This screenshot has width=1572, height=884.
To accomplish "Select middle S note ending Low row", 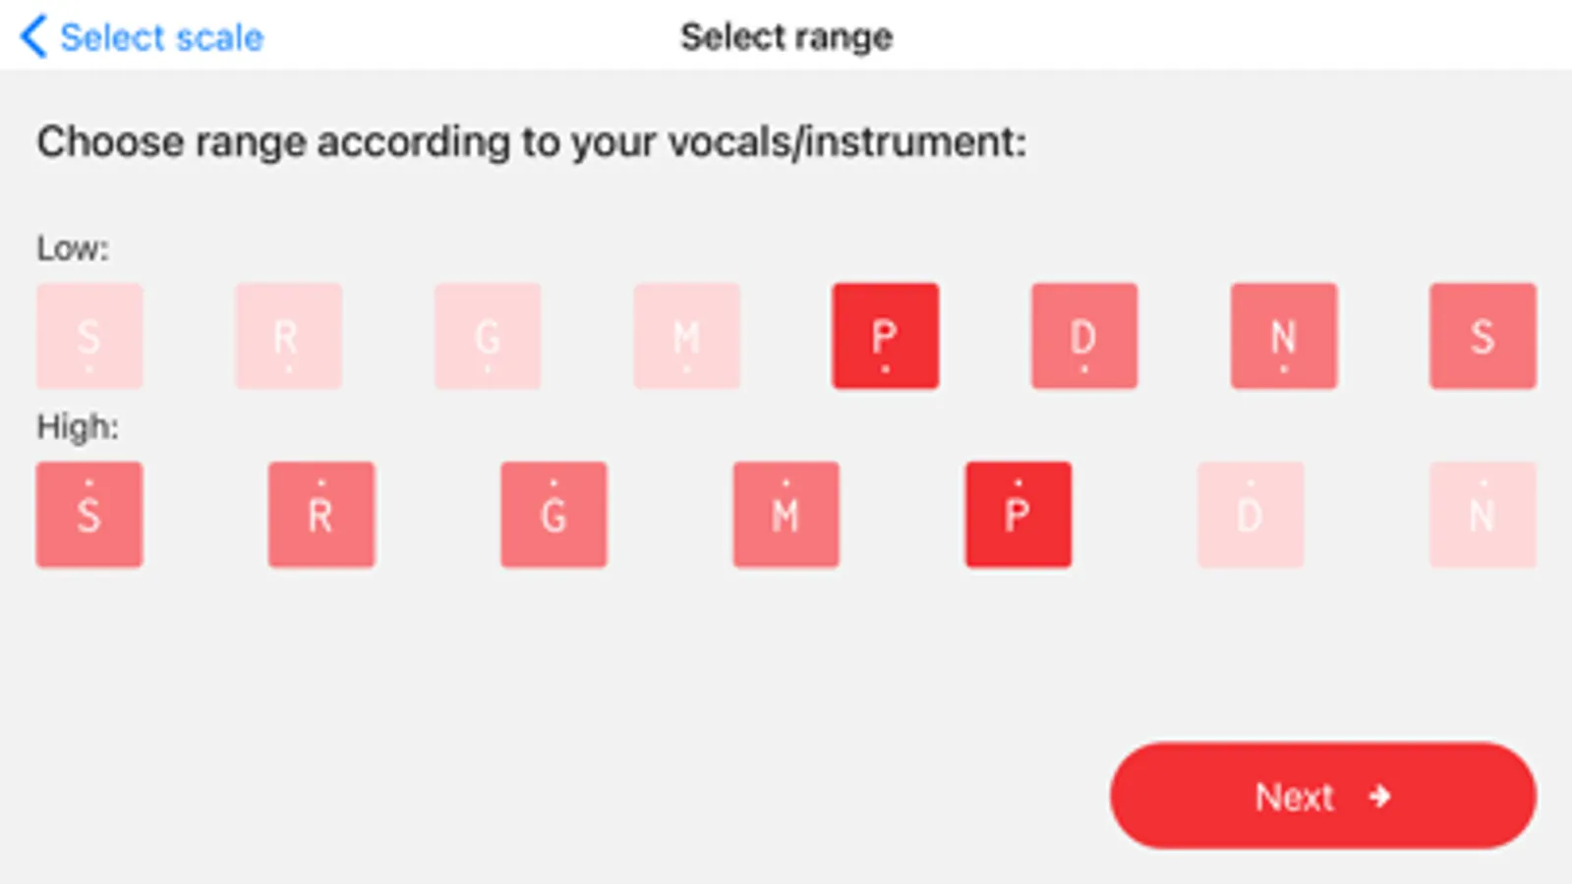I will pyautogui.click(x=1483, y=336).
